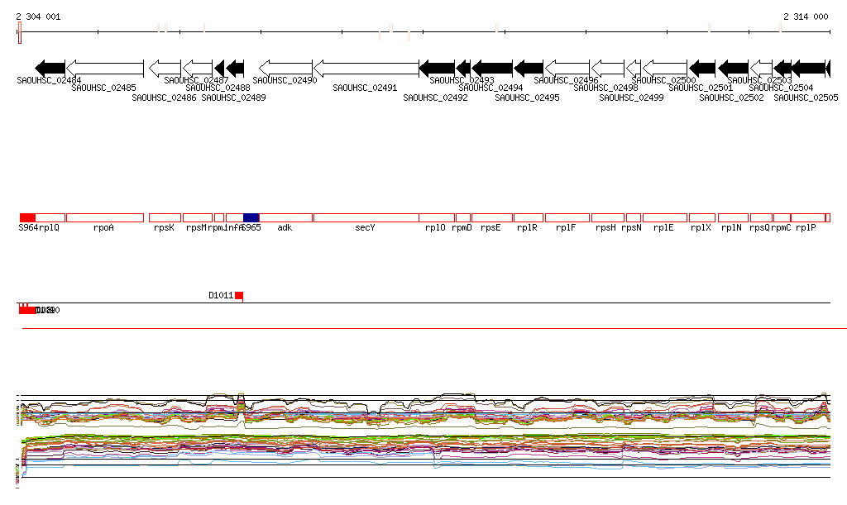Select the black SAOUHSC_02501 gene arrow
This screenshot has height=505, width=847.
[x=702, y=69]
